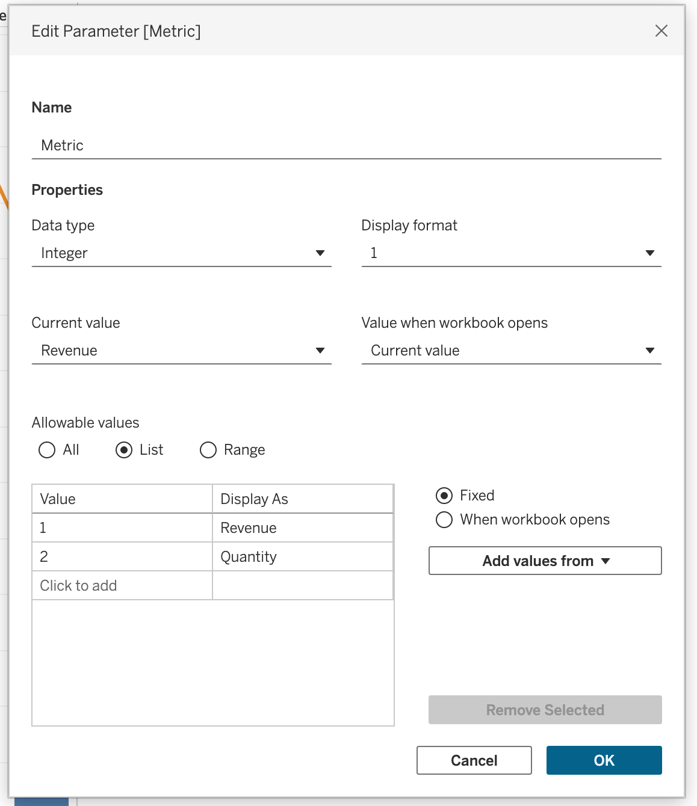Select the value cell containing 2

click(x=122, y=557)
